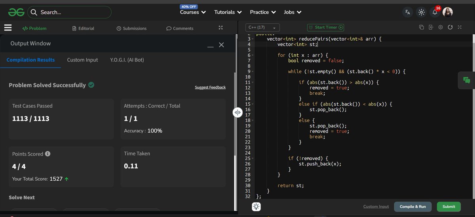The width and height of the screenshot is (475, 217).
Task: Collapse code fold arrow on line 18
Action: pos(253,120)
